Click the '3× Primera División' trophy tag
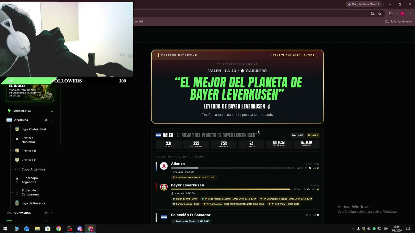This screenshot has height=233, width=415. (194, 178)
